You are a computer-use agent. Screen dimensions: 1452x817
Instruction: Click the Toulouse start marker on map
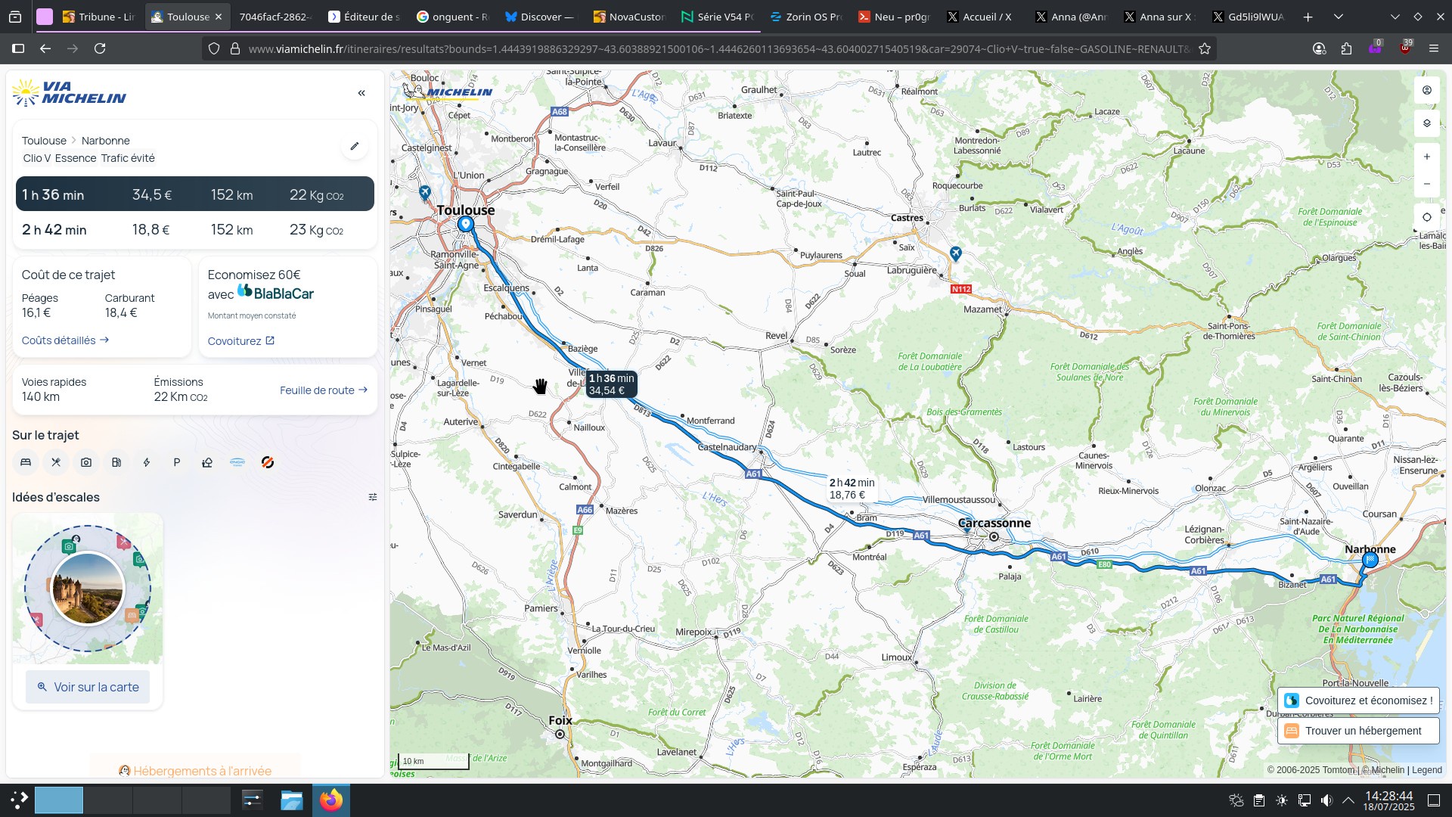(466, 225)
